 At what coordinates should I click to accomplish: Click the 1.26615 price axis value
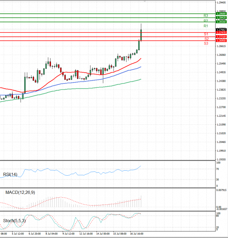pyautogui.click(x=221, y=46)
